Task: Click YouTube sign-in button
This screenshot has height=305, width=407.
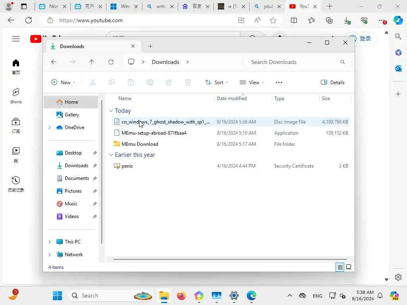Action: tap(360, 39)
